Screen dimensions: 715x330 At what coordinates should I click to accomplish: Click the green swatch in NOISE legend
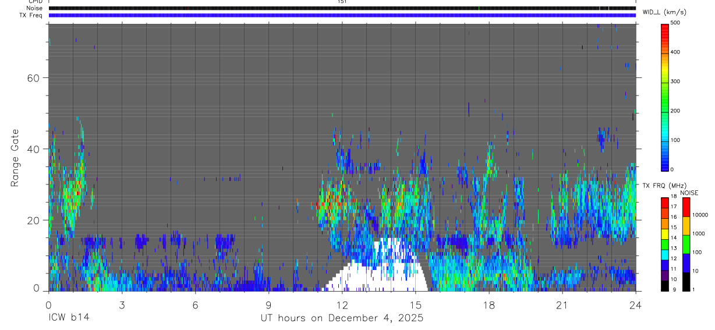(x=686, y=244)
